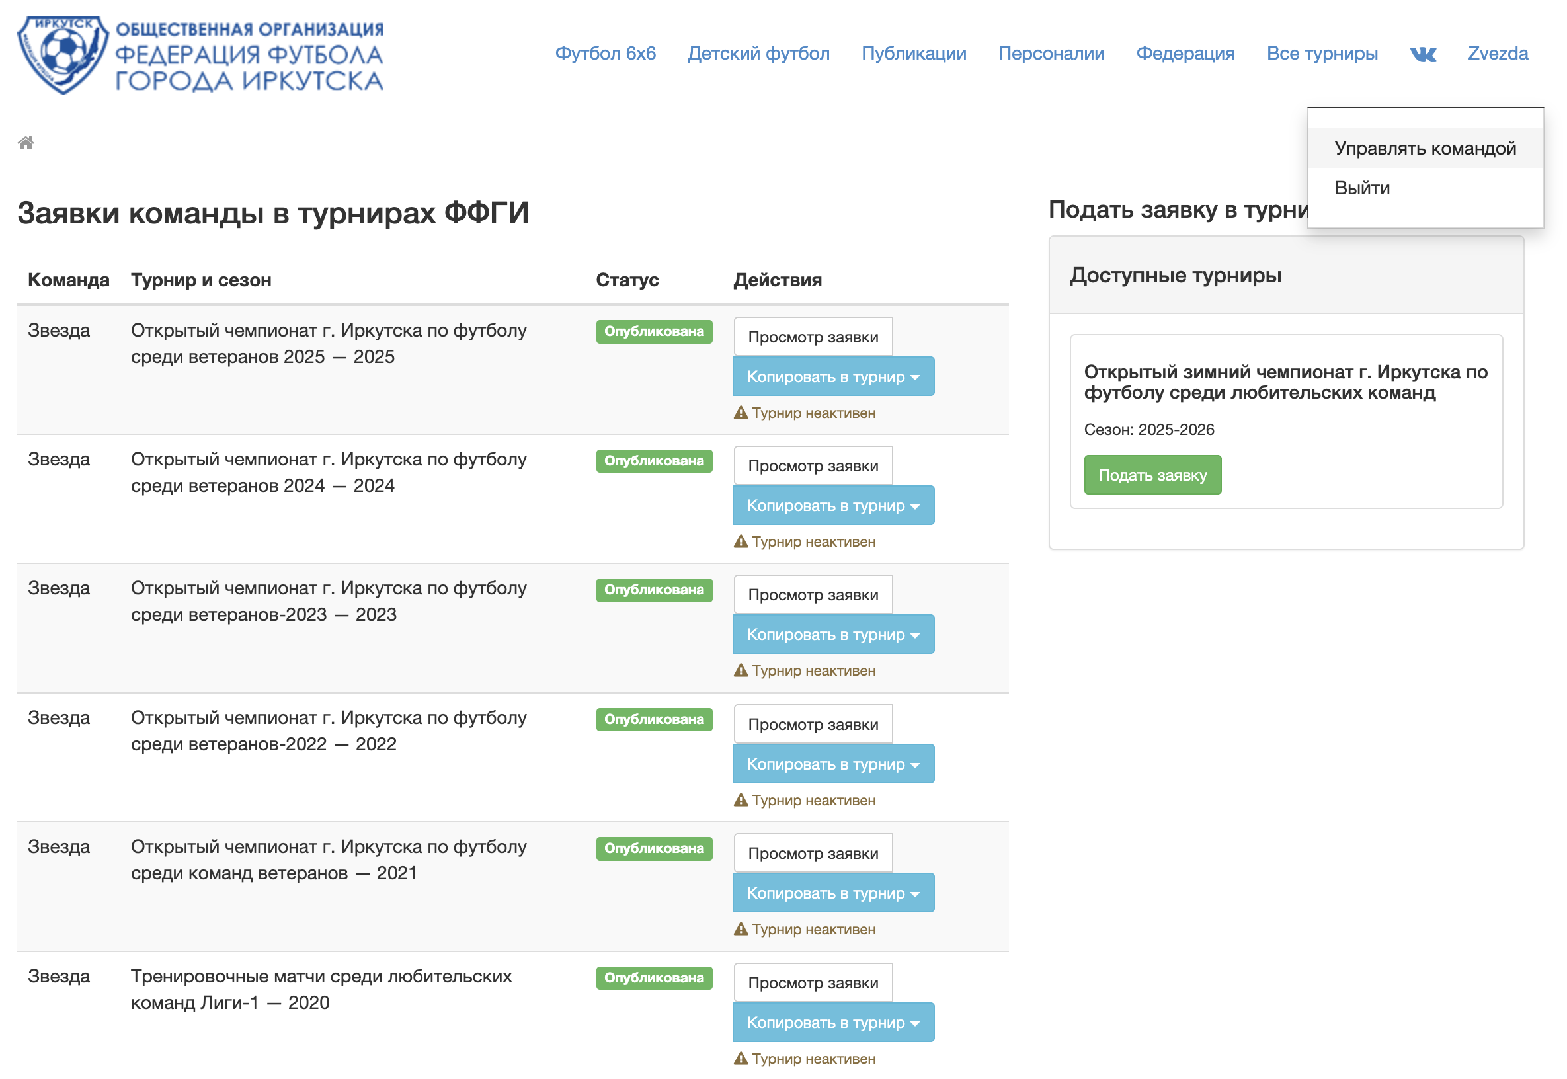Choose 'Выйти' from user menu
The width and height of the screenshot is (1567, 1079).
[x=1361, y=188]
